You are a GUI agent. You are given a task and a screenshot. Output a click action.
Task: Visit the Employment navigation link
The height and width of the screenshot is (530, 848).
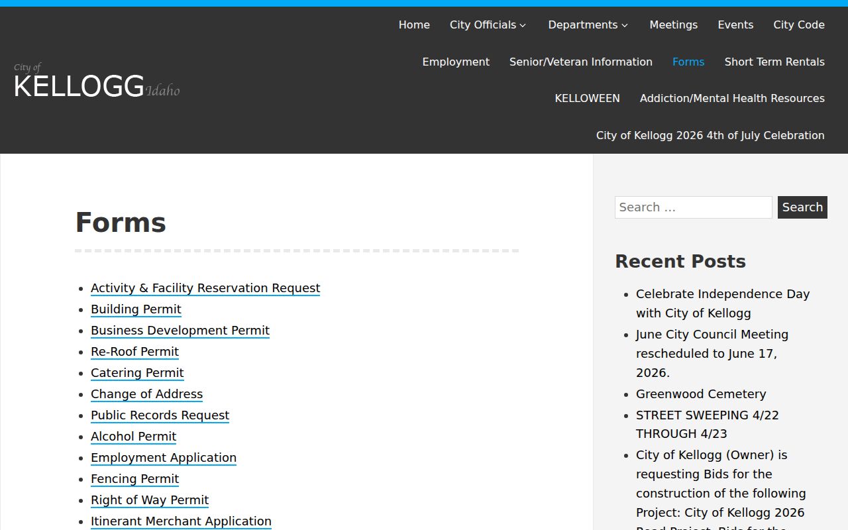[456, 62]
